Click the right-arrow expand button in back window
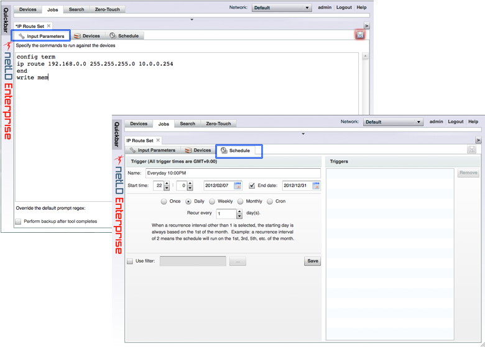 (366, 26)
